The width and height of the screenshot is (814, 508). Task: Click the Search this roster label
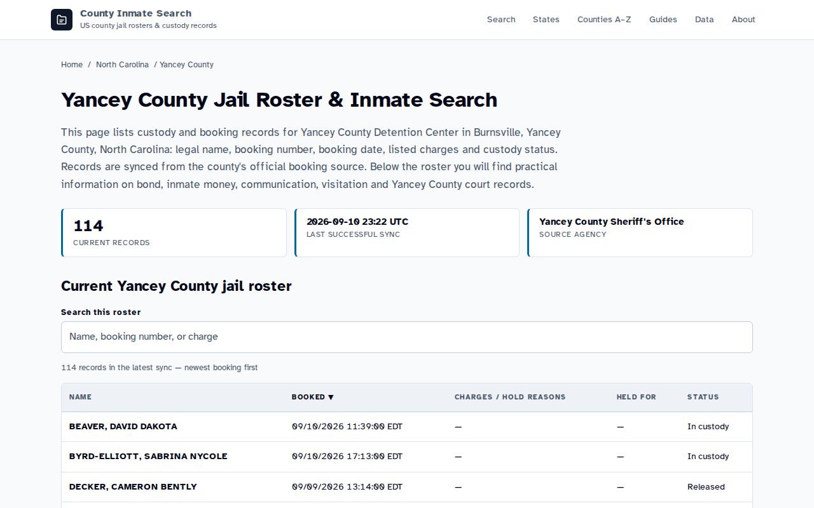pyautogui.click(x=101, y=312)
